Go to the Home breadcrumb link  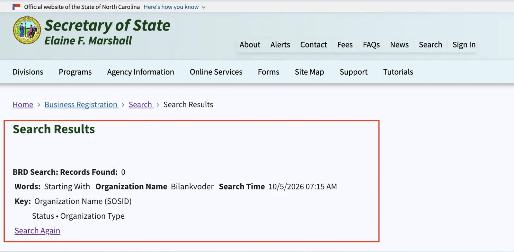point(23,105)
